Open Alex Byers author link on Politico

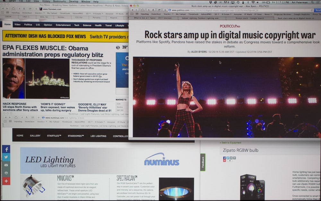tap(199, 52)
